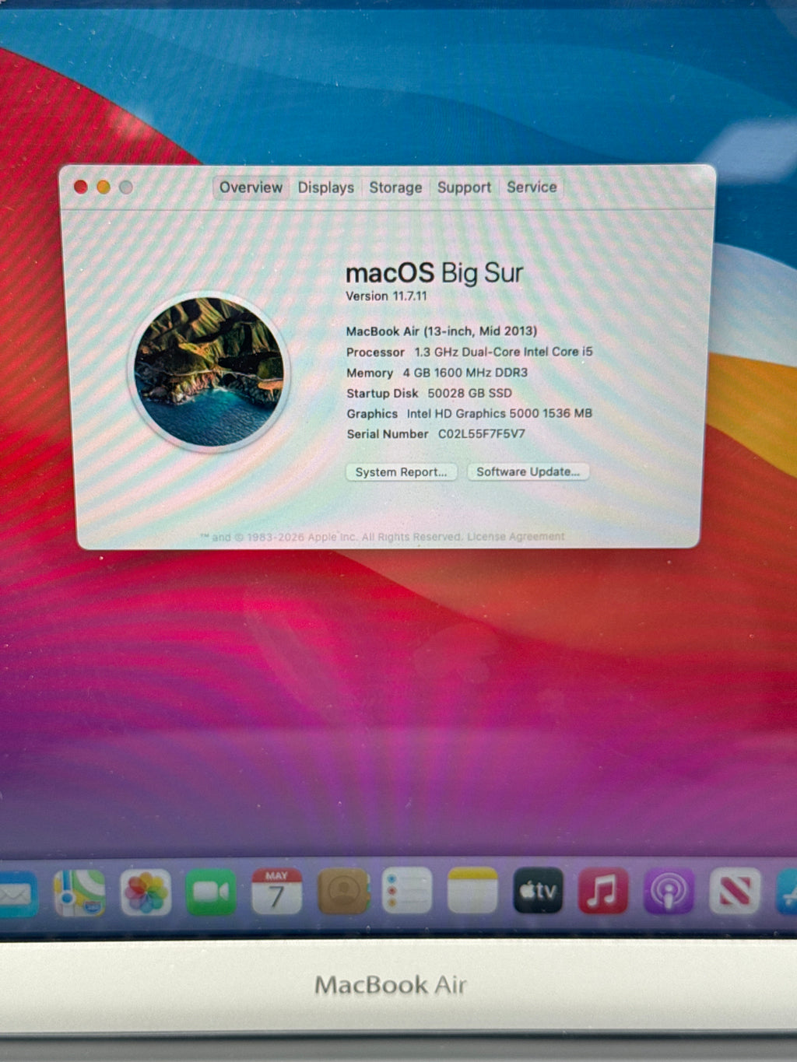797x1062 pixels.
Task: Open System Report
Action: [x=401, y=472]
